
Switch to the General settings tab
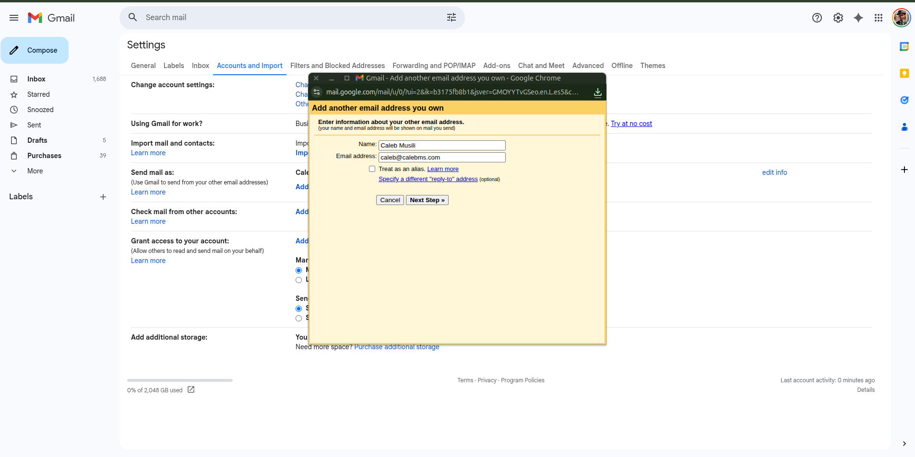pyautogui.click(x=143, y=66)
